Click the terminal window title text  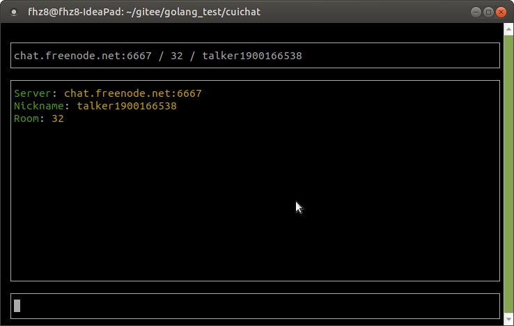point(144,12)
